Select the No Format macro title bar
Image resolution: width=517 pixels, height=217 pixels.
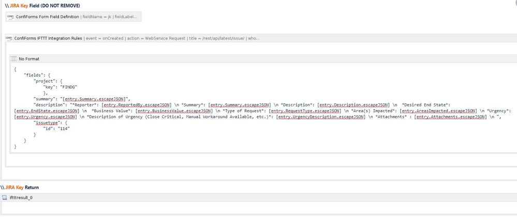263,58
